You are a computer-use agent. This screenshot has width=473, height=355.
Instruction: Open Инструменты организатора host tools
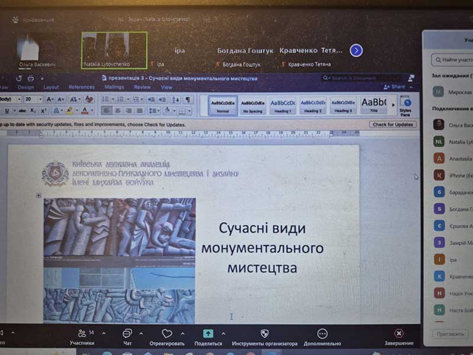pos(264,334)
